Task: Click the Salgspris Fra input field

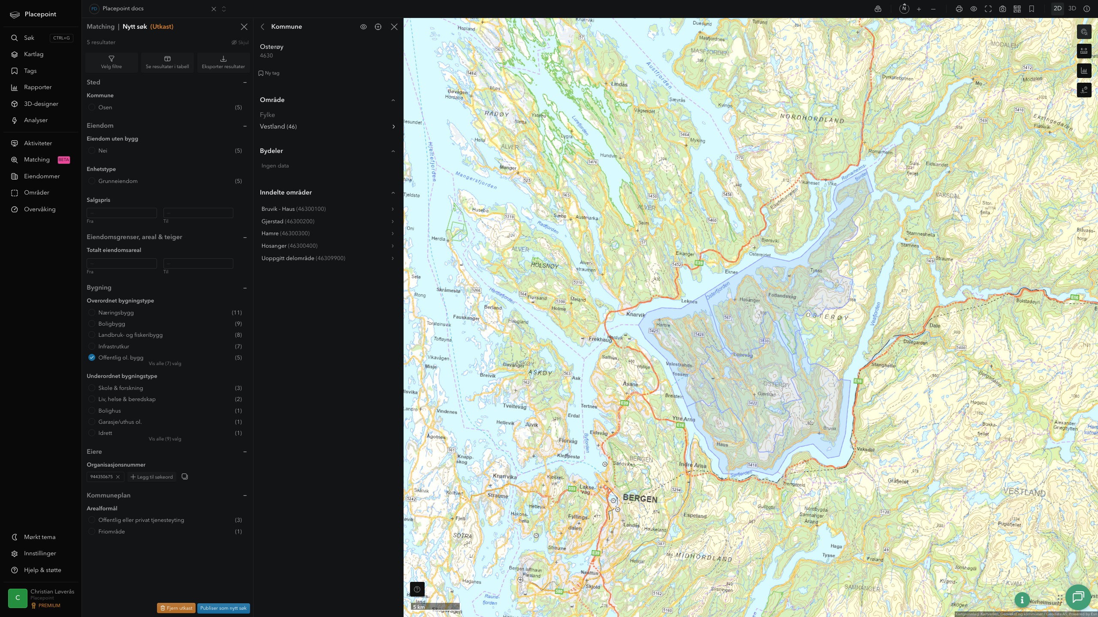Action: click(122, 213)
